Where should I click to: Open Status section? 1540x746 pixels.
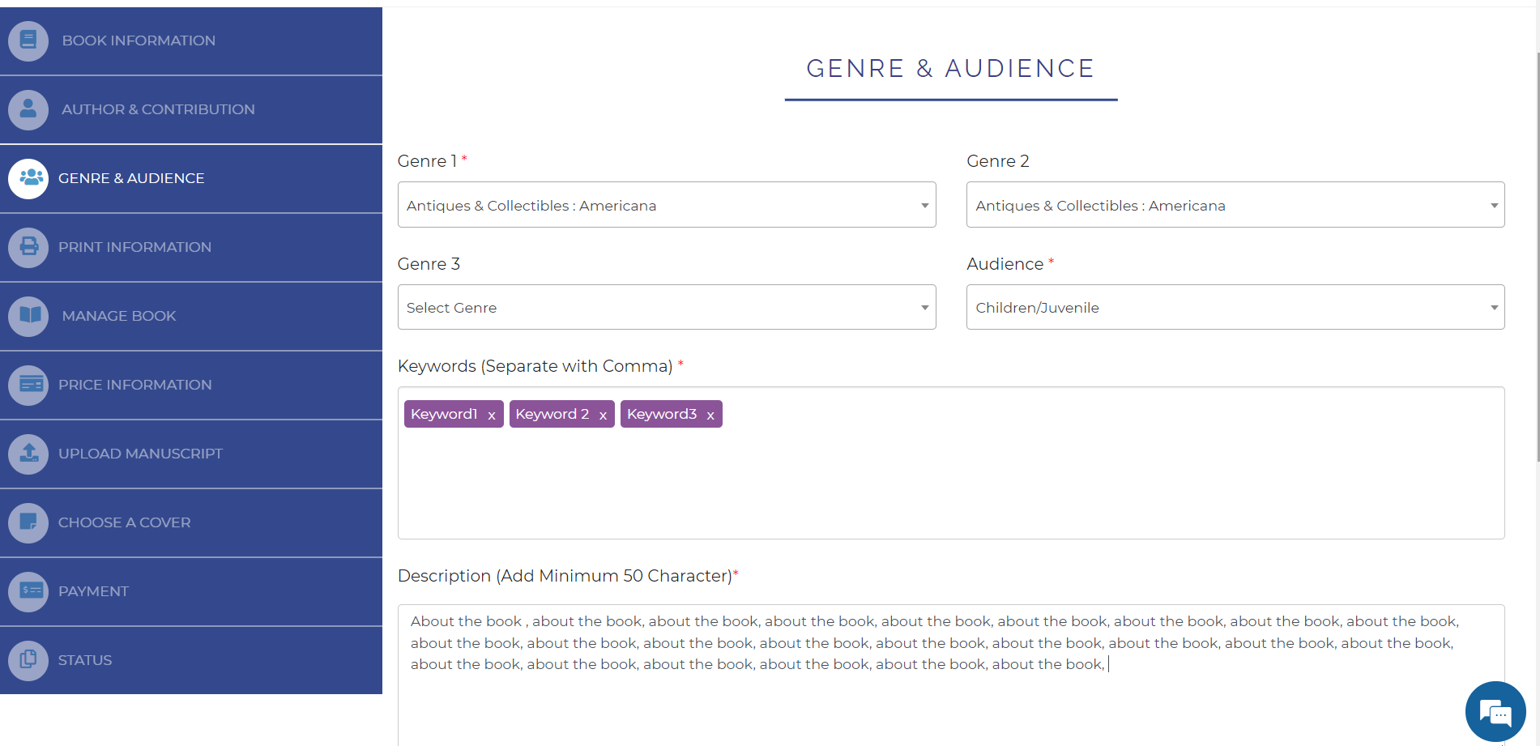191,660
